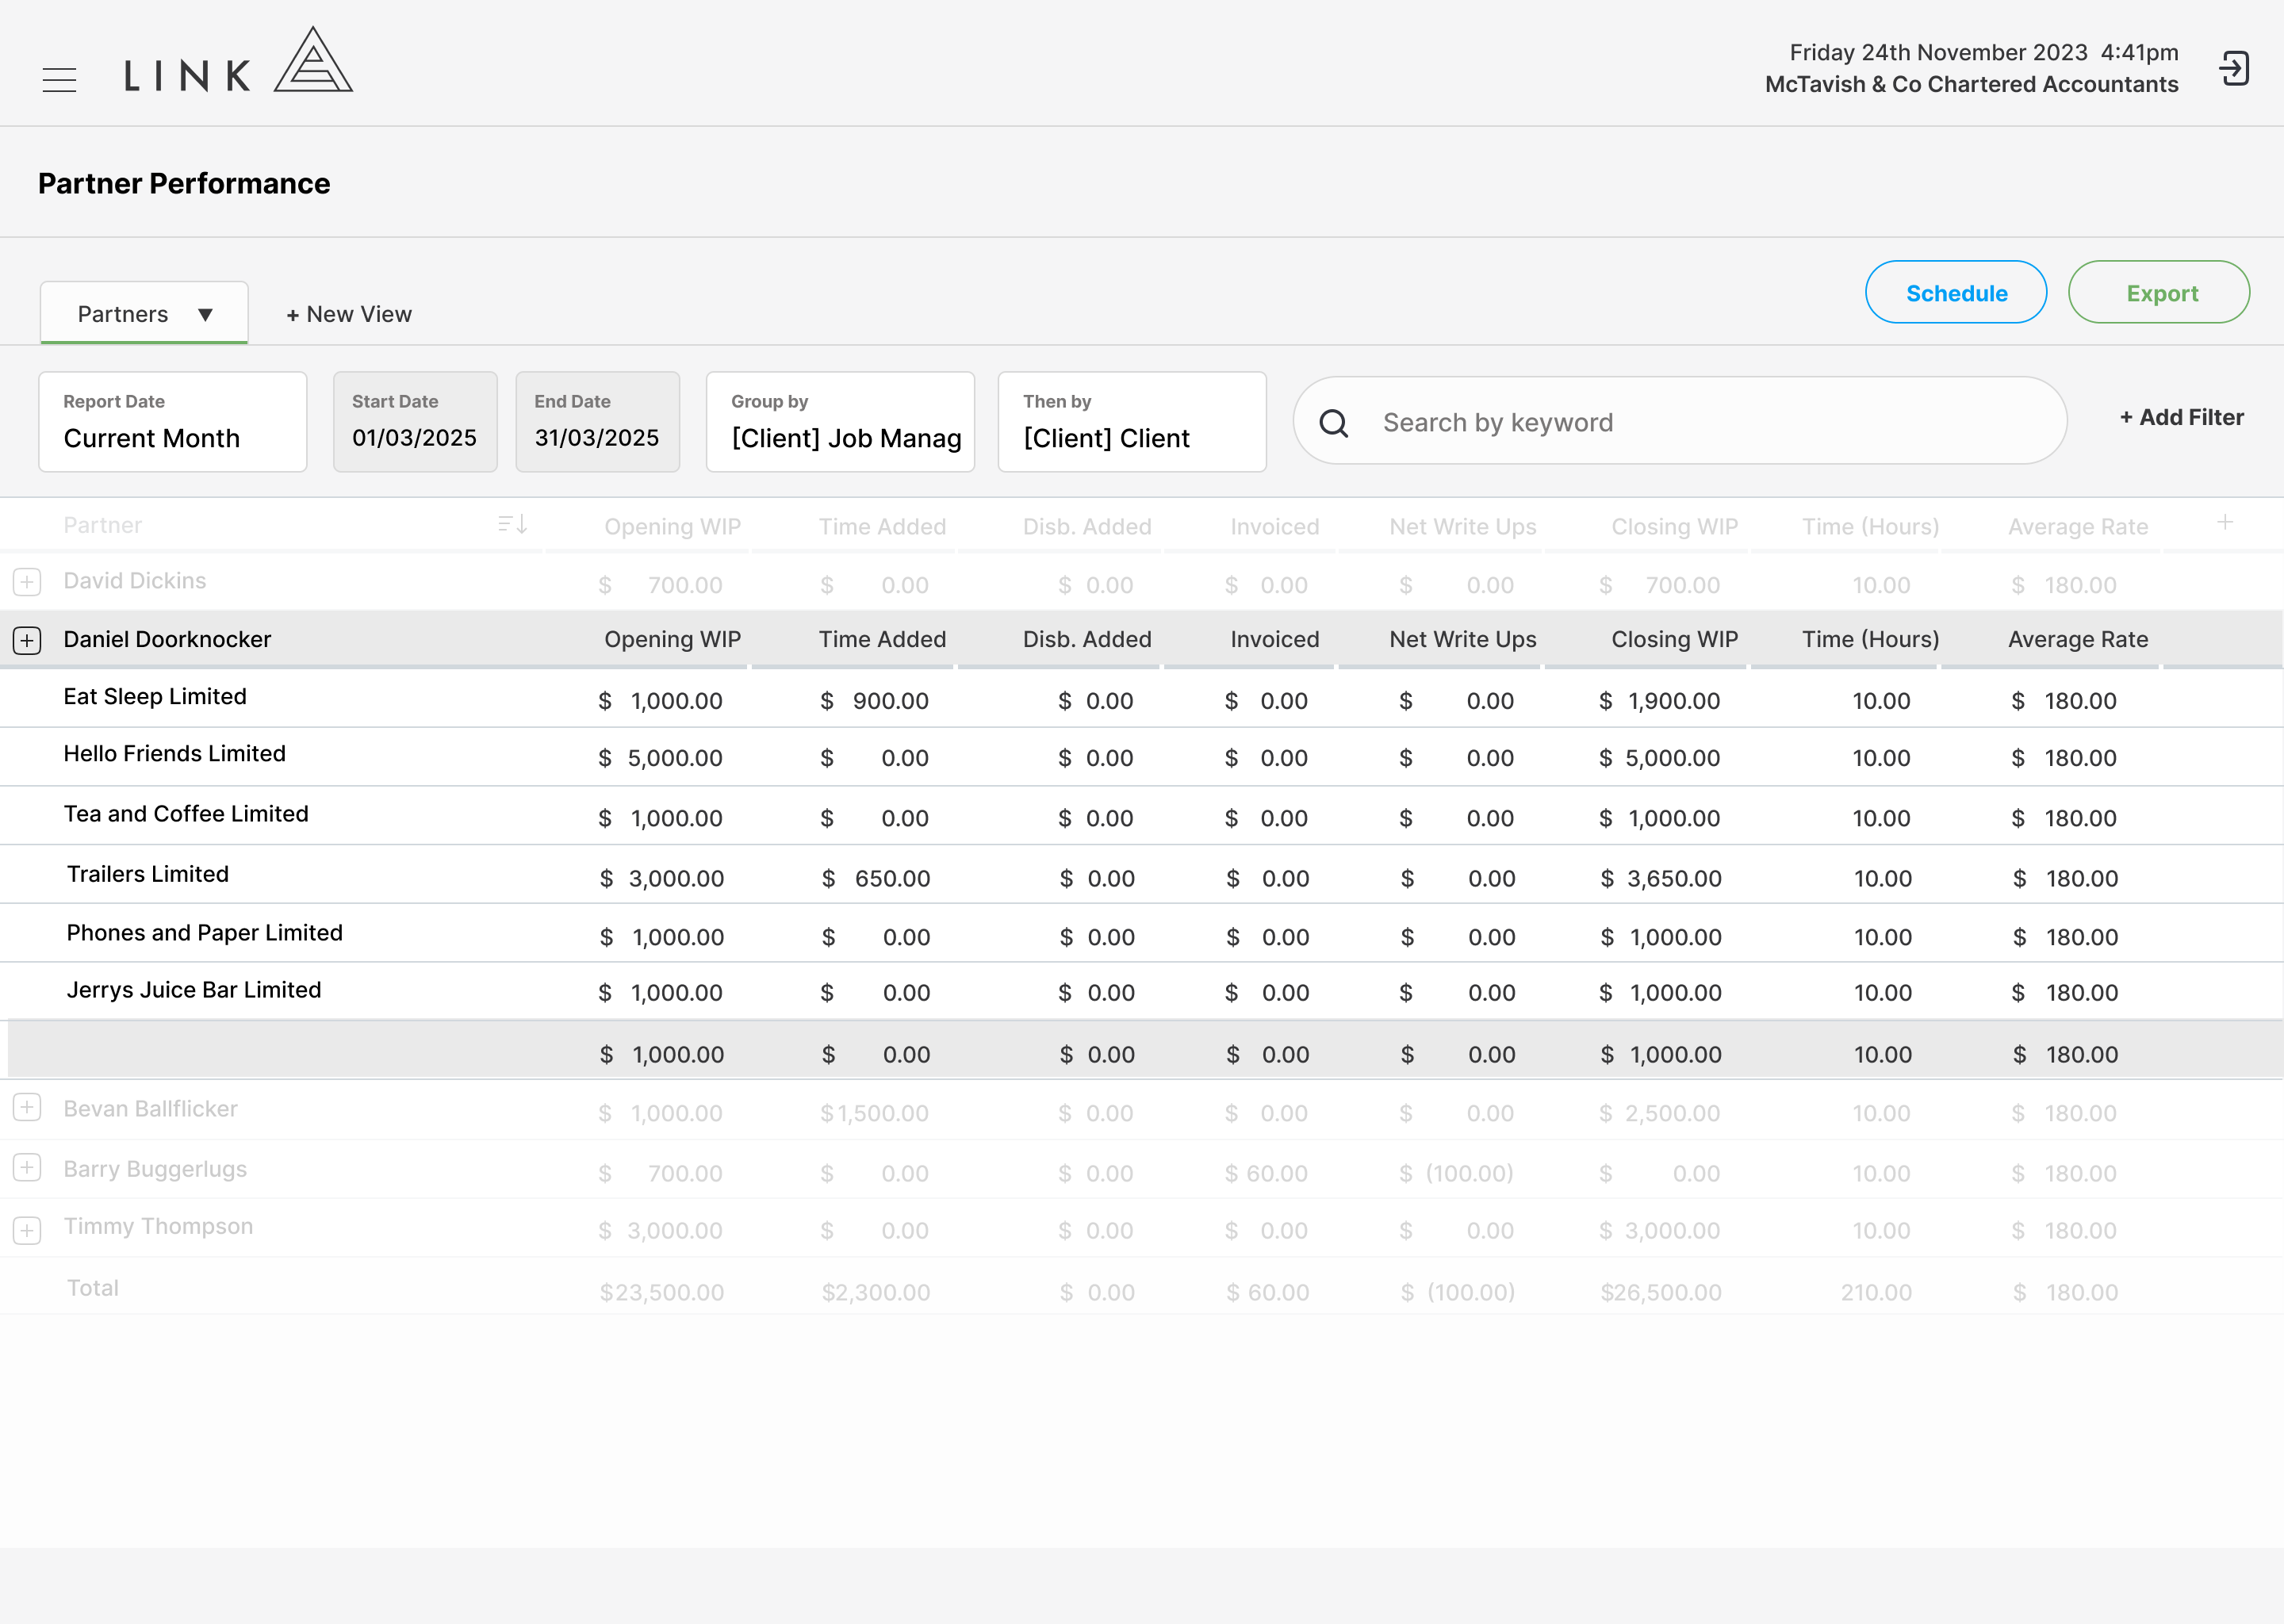Click the McTavish & Co Chartered Accountants text
2284x1624 pixels.
point(1971,84)
